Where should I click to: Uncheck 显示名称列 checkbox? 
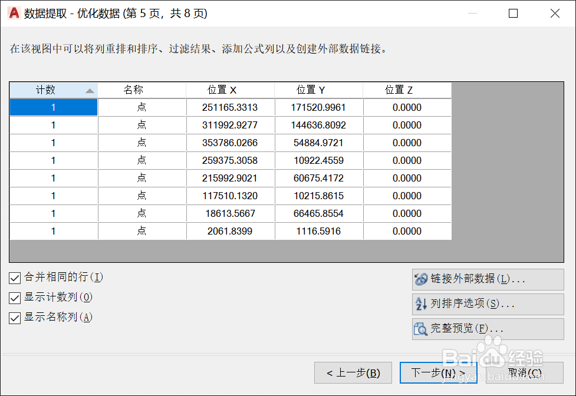[x=15, y=318]
